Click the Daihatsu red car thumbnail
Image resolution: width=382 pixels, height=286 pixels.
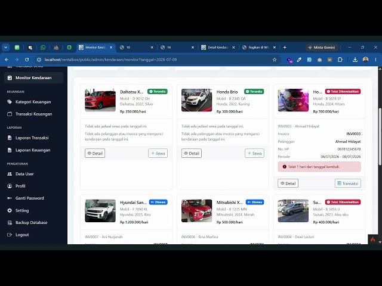(100, 100)
